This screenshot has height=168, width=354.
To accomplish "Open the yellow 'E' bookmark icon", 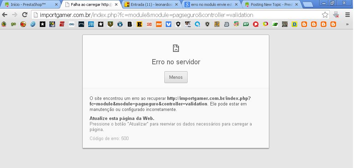I will tap(139, 24).
